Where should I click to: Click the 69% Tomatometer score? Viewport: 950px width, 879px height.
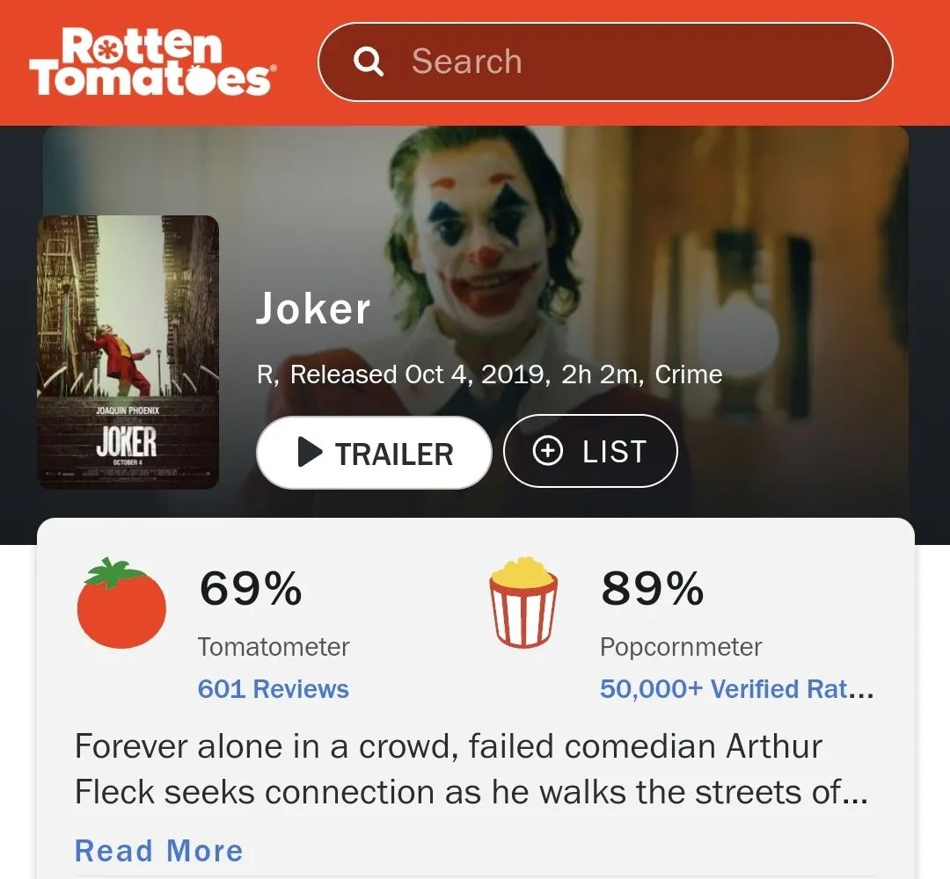pos(251,588)
